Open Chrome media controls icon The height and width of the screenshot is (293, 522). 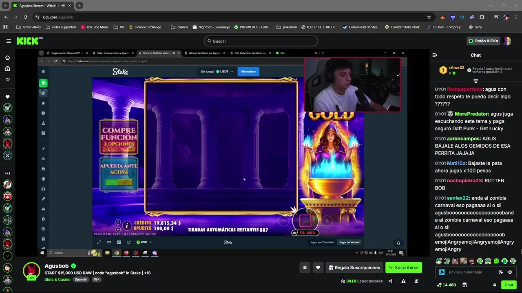coord(496,17)
